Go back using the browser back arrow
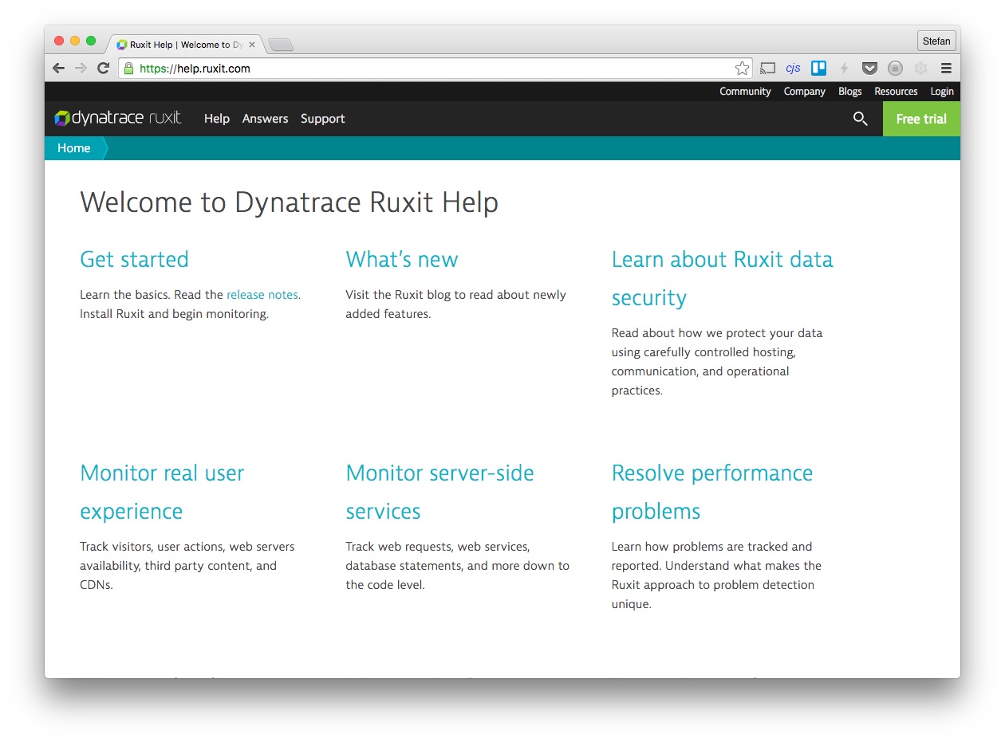 (58, 69)
